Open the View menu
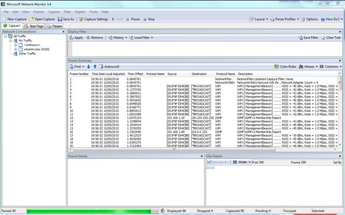 point(26,12)
